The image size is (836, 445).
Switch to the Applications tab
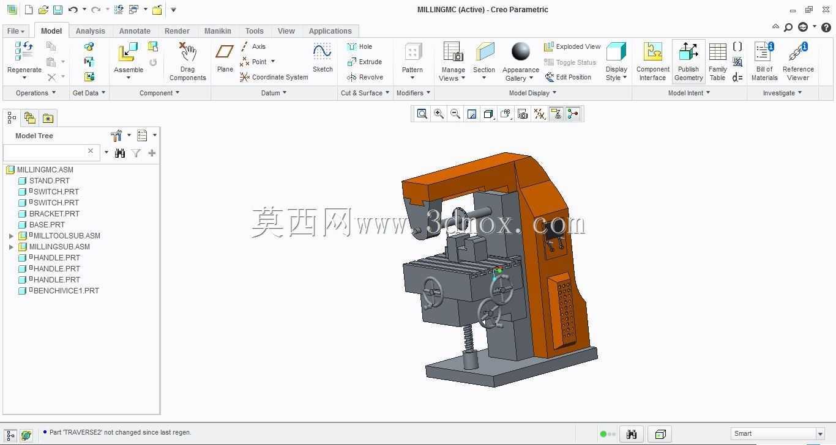pyautogui.click(x=330, y=31)
